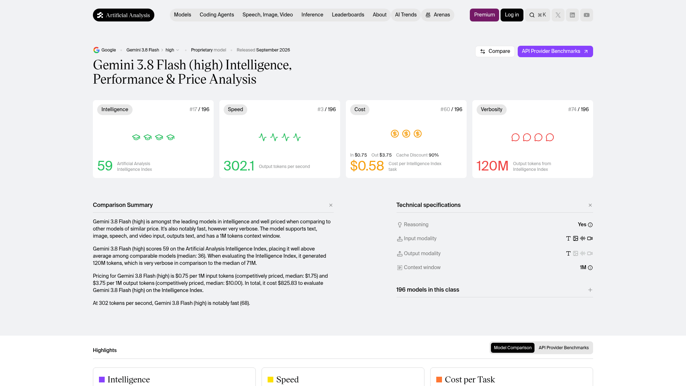Click the Cache Discount 90% text
Image resolution: width=686 pixels, height=386 pixels.
(417, 155)
